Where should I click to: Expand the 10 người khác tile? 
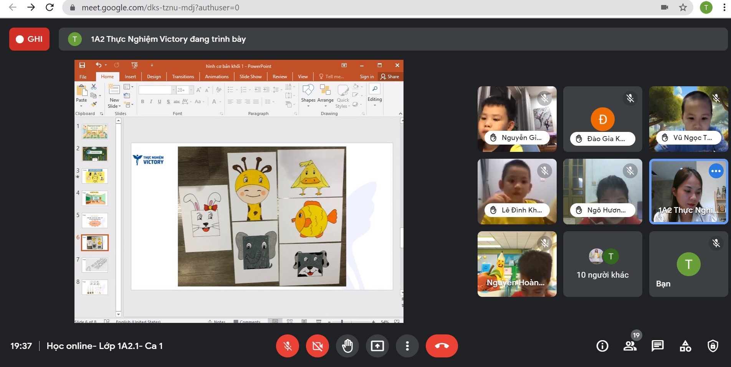[602, 264]
